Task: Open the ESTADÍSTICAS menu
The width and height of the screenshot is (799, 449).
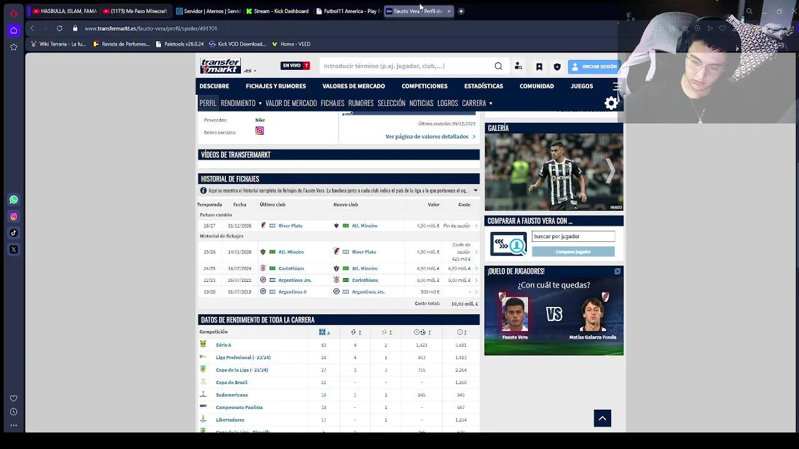Action: [x=483, y=86]
